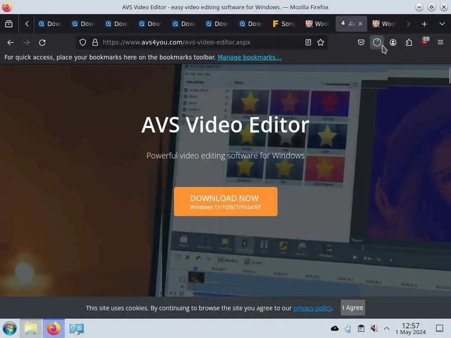Open the Manage bookmarks link

[249, 57]
